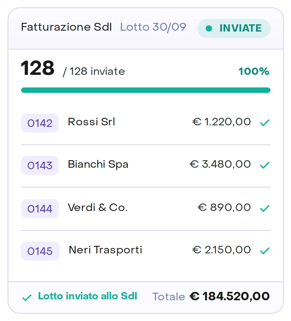Click the checkmark icon for Bianchi Spa invoice
Screen dimensions: 291x321
coord(265,165)
